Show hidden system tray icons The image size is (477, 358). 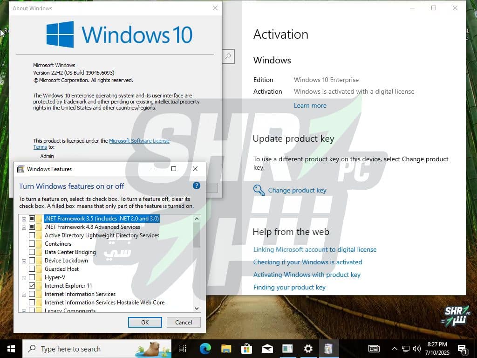point(394,349)
